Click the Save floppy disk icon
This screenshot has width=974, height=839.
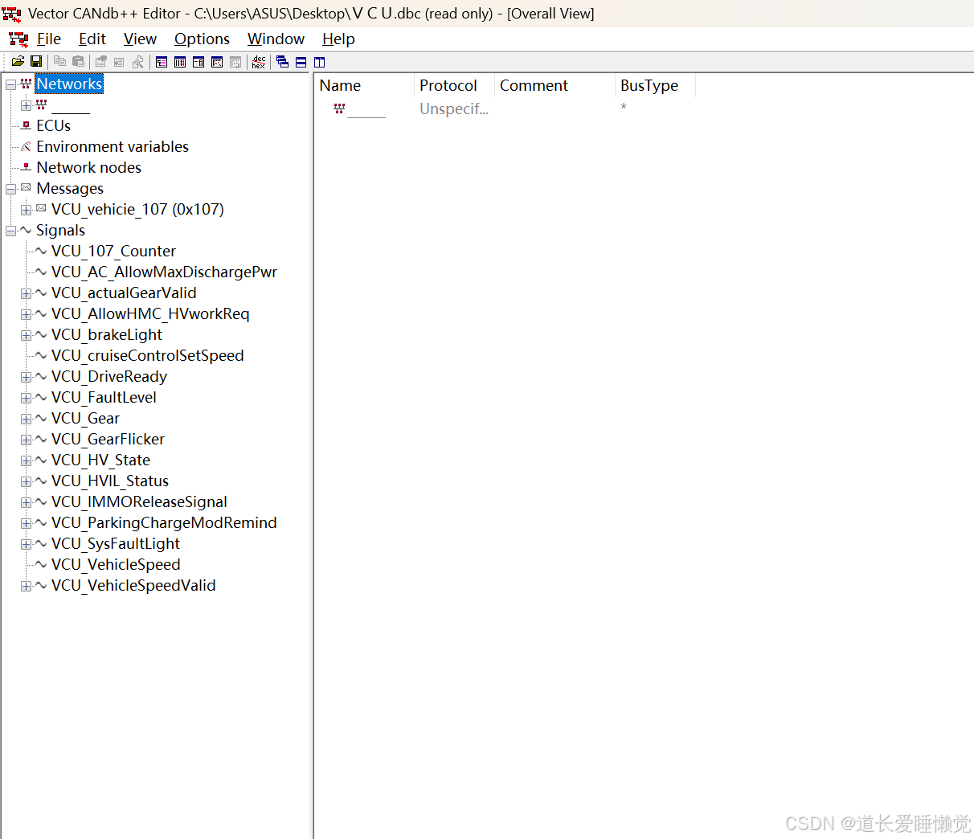[x=36, y=62]
